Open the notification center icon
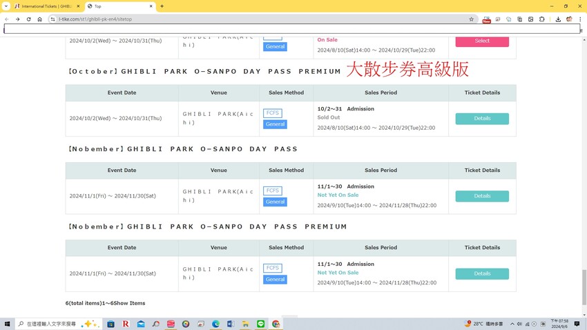Image resolution: width=587 pixels, height=330 pixels. point(577,324)
